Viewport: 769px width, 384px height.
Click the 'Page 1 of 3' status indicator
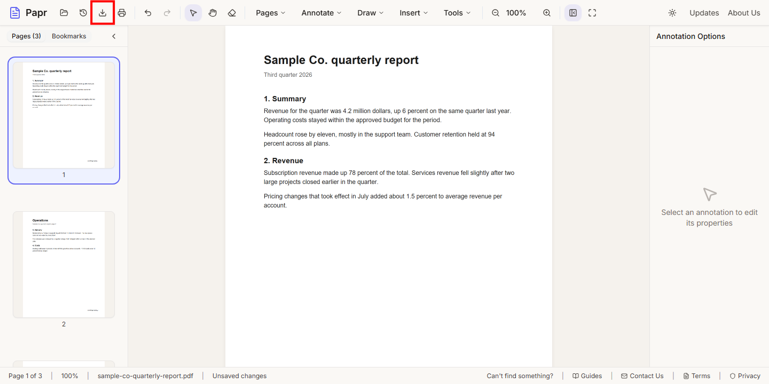[x=25, y=376]
